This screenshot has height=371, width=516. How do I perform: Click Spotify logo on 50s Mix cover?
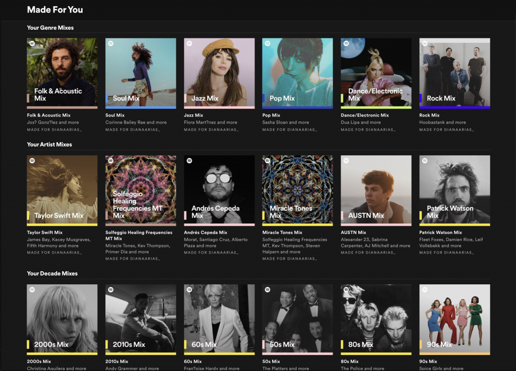[268, 290]
